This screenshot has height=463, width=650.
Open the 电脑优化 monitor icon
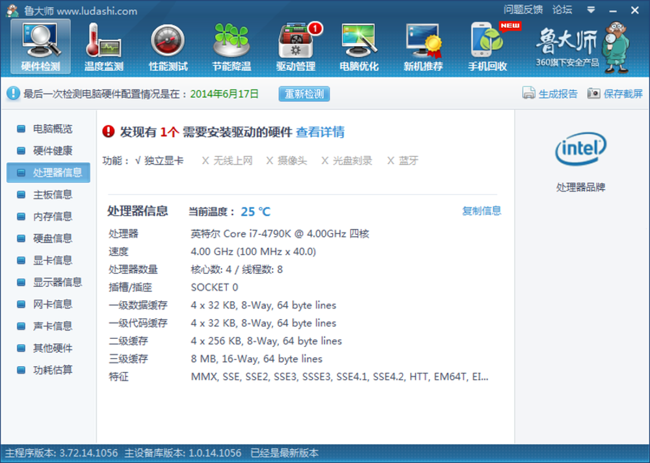pyautogui.click(x=359, y=46)
